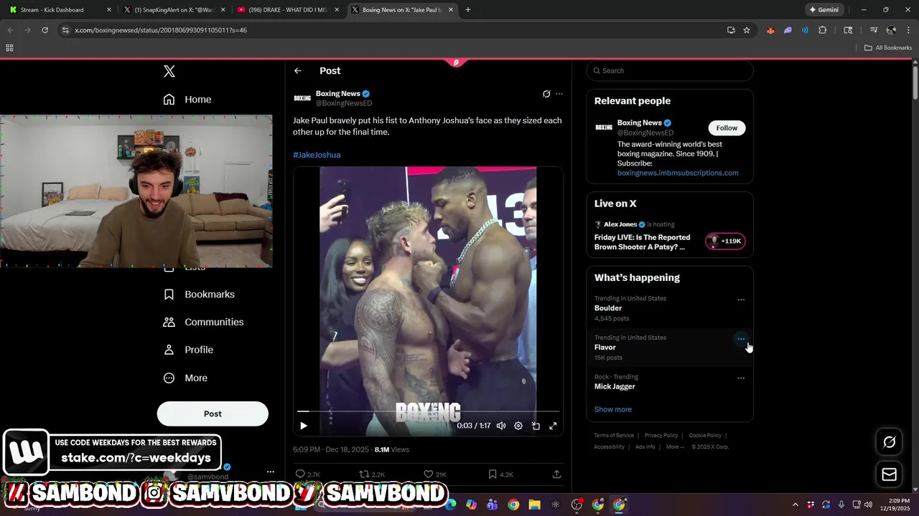
Task: Open options for the Boulder trend
Action: click(741, 300)
